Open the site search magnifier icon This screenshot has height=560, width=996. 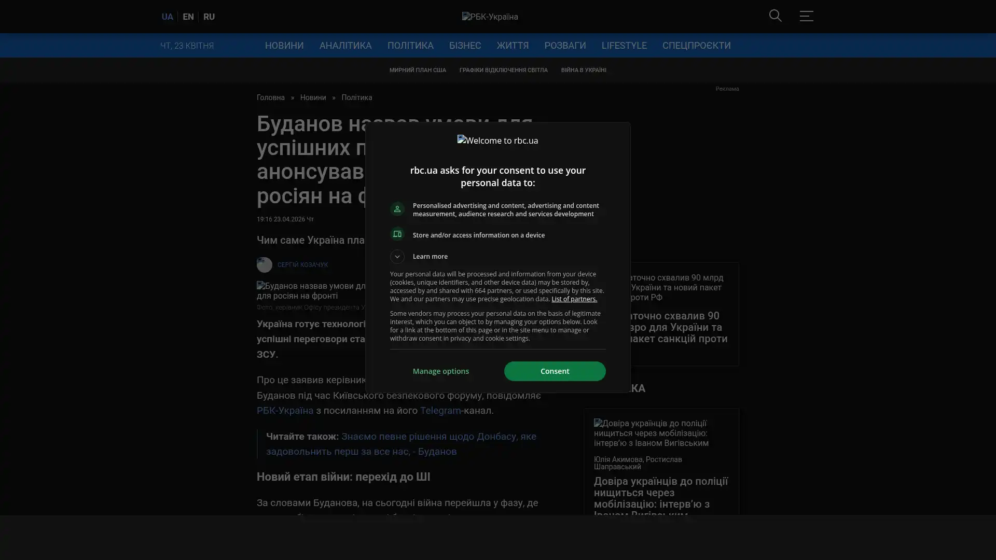pyautogui.click(x=775, y=16)
